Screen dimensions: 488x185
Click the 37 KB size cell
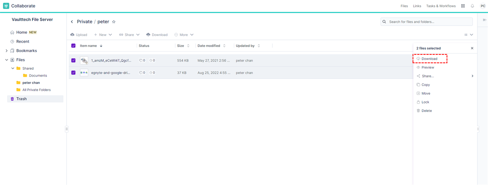182,73
